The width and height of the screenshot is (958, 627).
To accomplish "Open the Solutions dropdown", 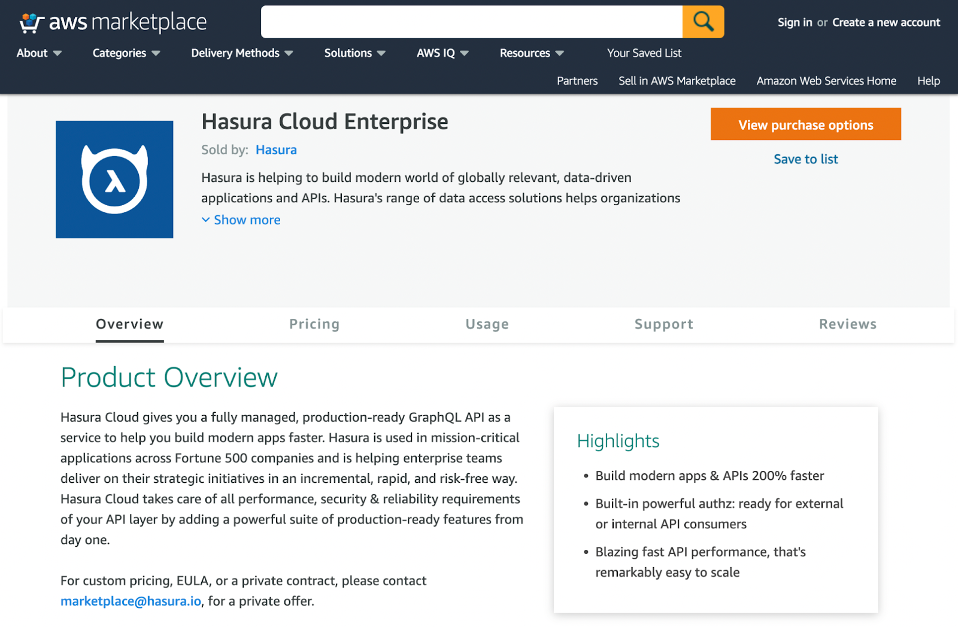I will [x=354, y=53].
